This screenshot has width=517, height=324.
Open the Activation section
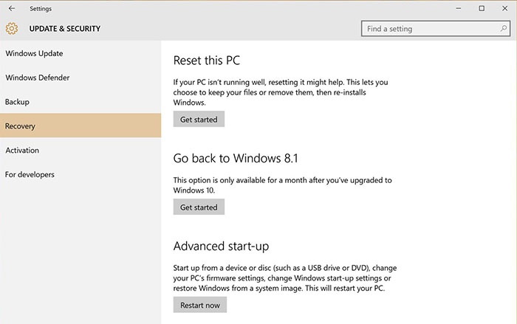click(x=22, y=151)
